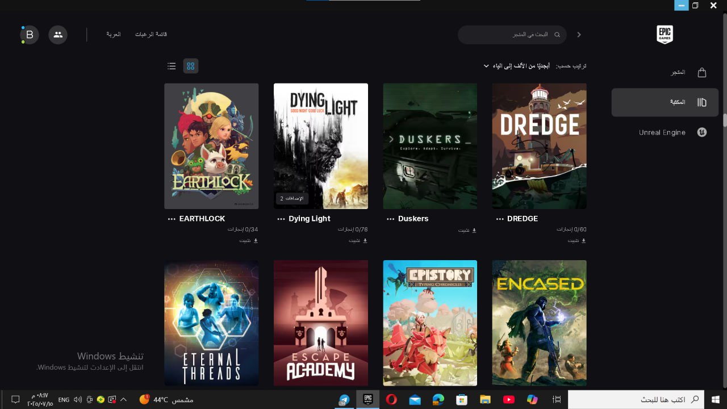Open Dying Light three-dot options menu
The width and height of the screenshot is (727, 409).
tap(281, 219)
